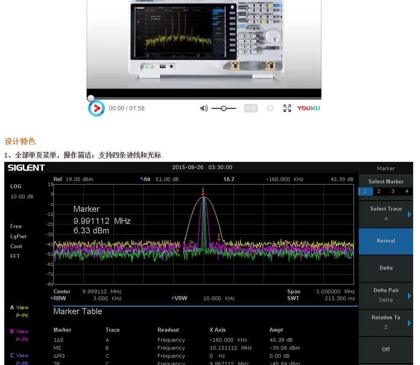Image resolution: width=420 pixels, height=365 pixels.
Task: Click the spectrum analyzer video thumbnail
Action: 204,43
